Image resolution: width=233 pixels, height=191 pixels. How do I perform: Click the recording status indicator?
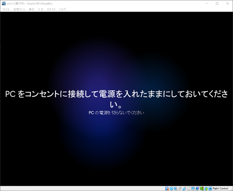pyautogui.click(x=197, y=188)
